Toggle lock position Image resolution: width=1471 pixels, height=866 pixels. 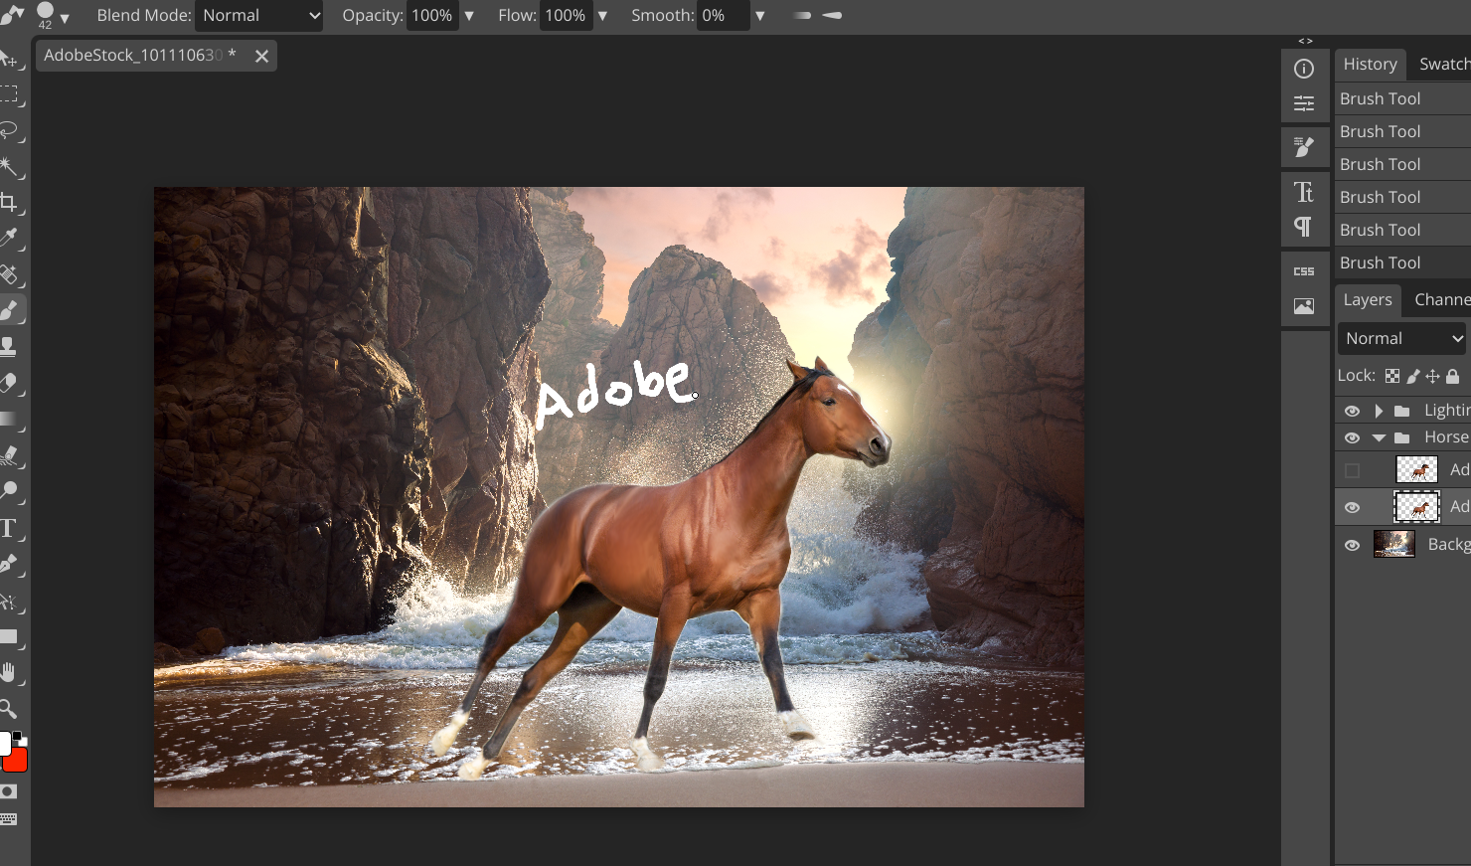pyautogui.click(x=1432, y=376)
